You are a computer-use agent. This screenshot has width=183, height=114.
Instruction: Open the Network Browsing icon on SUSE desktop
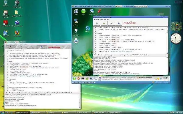pyautogui.click(x=76, y=32)
